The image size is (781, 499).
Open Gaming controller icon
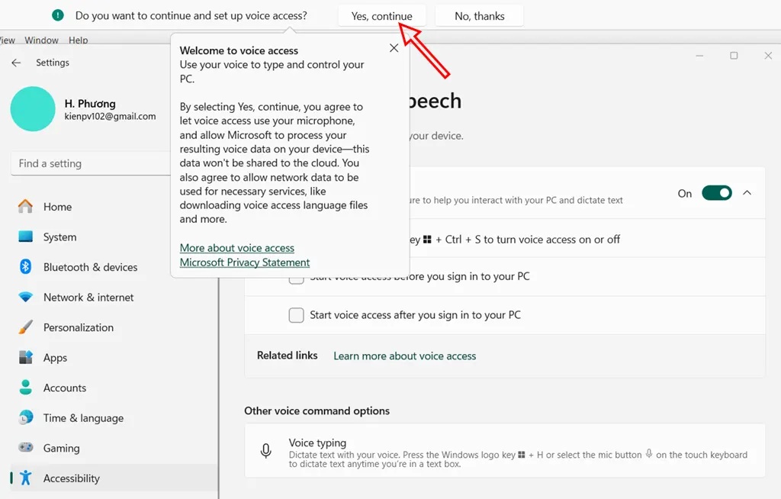[26, 448]
